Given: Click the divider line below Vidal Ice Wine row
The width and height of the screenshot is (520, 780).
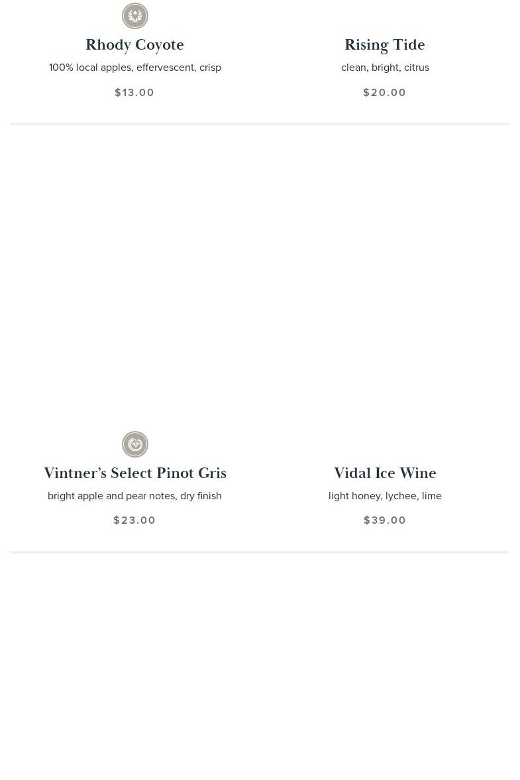Looking at the screenshot, I should (x=259, y=552).
